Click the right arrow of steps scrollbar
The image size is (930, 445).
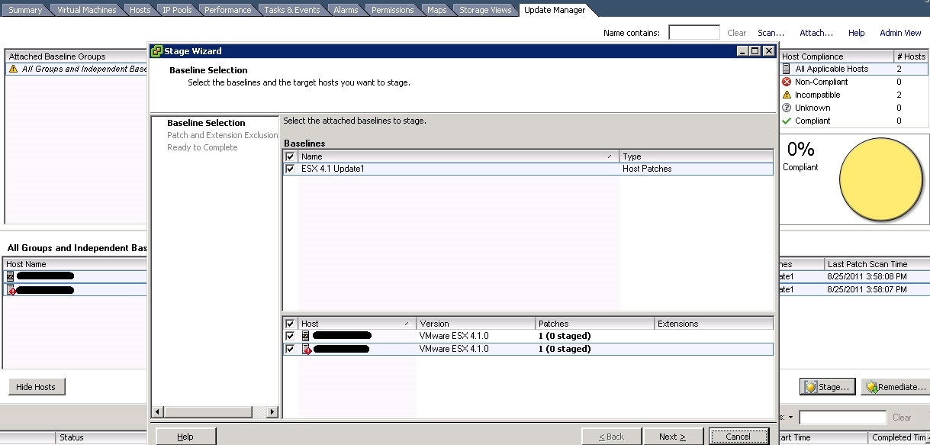[x=272, y=412]
